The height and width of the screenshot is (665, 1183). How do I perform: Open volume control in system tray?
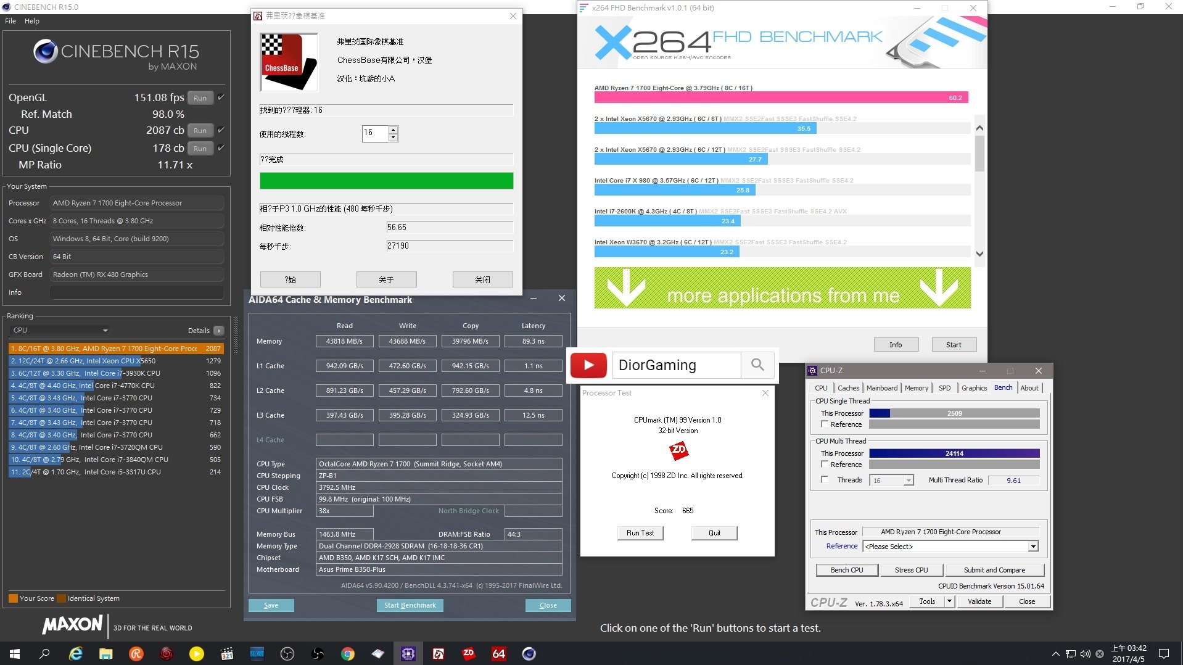[1085, 654]
